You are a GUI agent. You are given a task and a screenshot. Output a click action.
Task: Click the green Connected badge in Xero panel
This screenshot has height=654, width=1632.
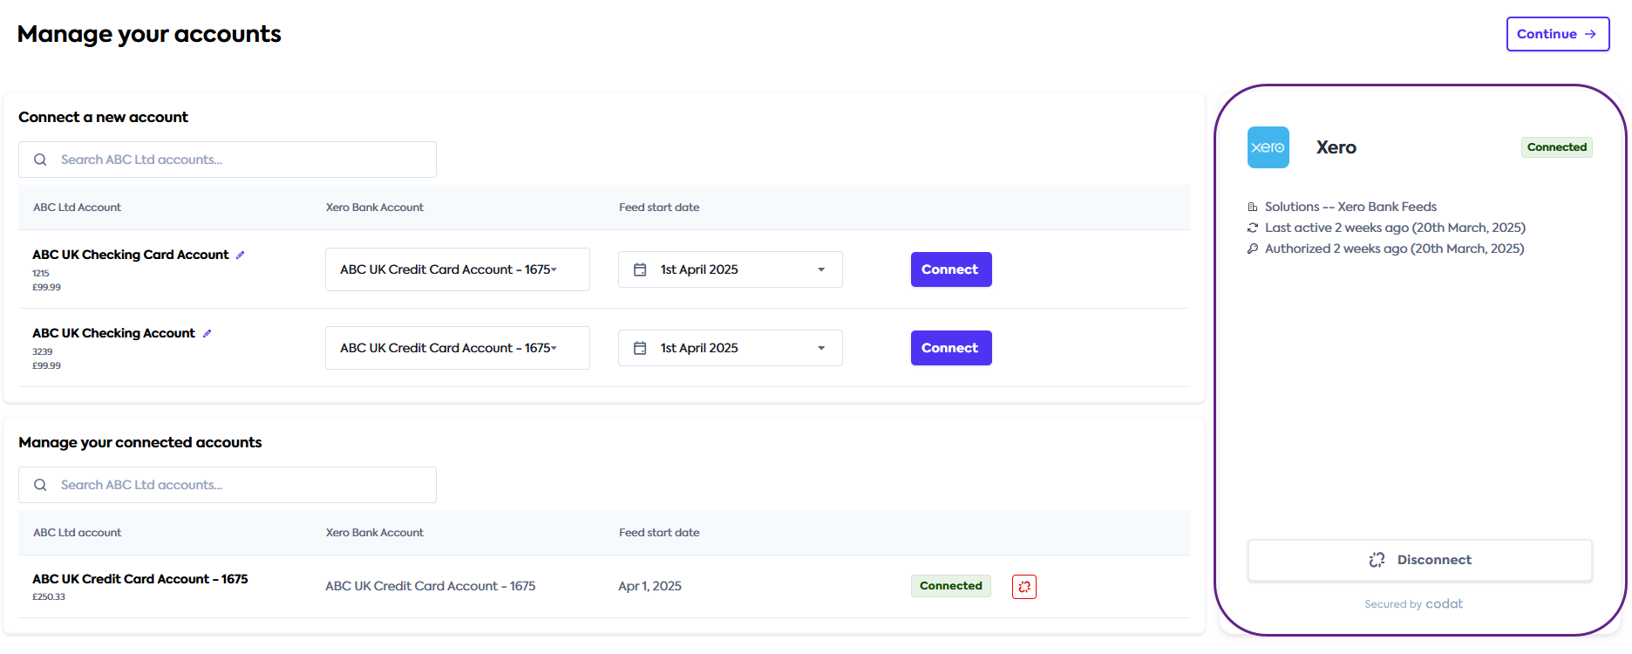coord(1556,147)
